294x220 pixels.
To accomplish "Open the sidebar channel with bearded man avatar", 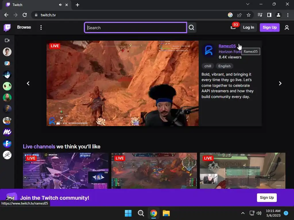I will pos(7,98).
